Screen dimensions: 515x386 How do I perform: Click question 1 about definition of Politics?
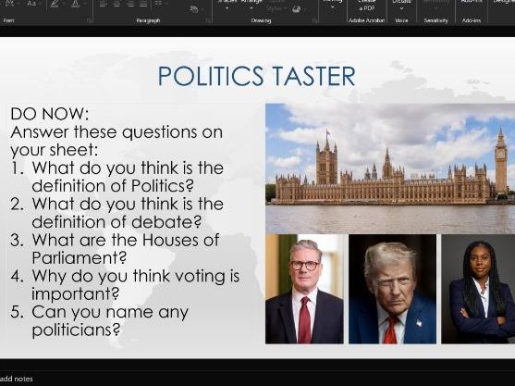coord(128,177)
